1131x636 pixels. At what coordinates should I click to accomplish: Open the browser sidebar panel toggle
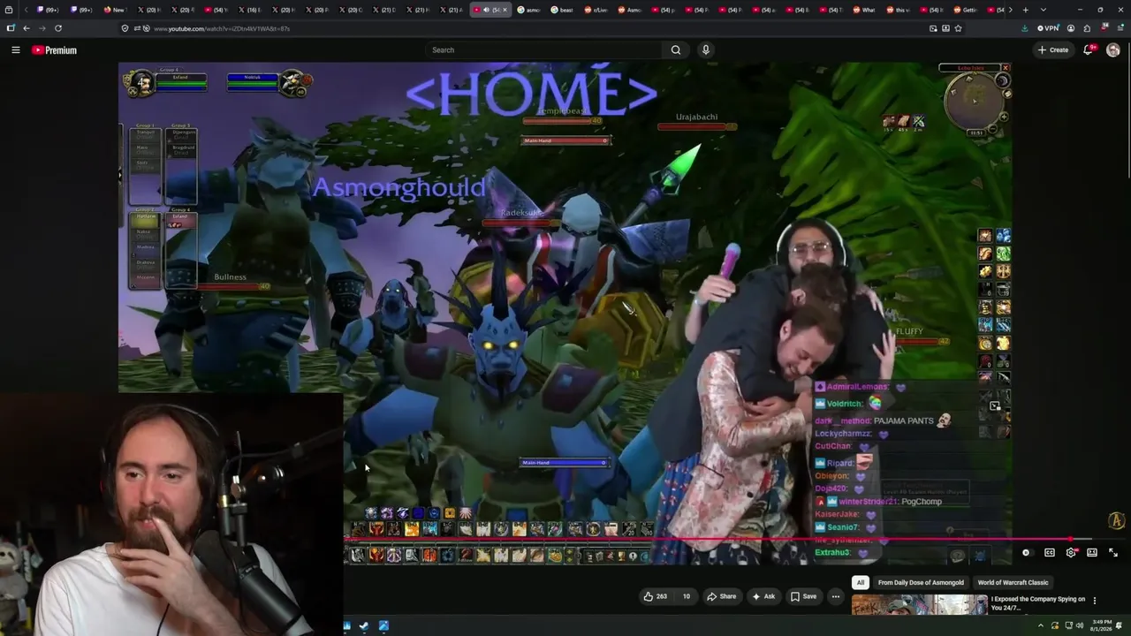(11, 28)
